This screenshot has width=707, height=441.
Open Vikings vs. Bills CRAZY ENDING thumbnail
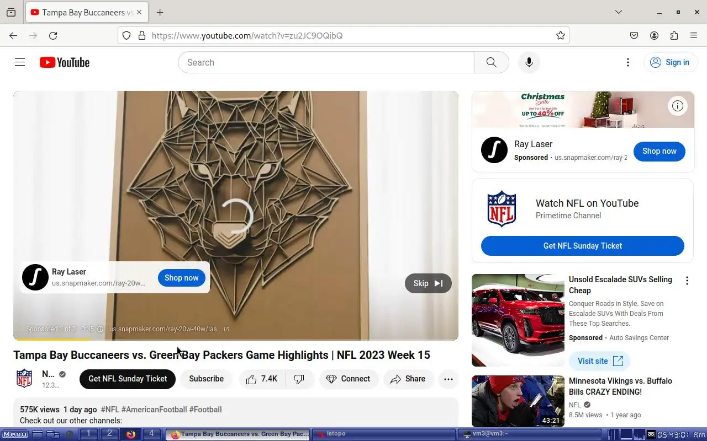518,401
